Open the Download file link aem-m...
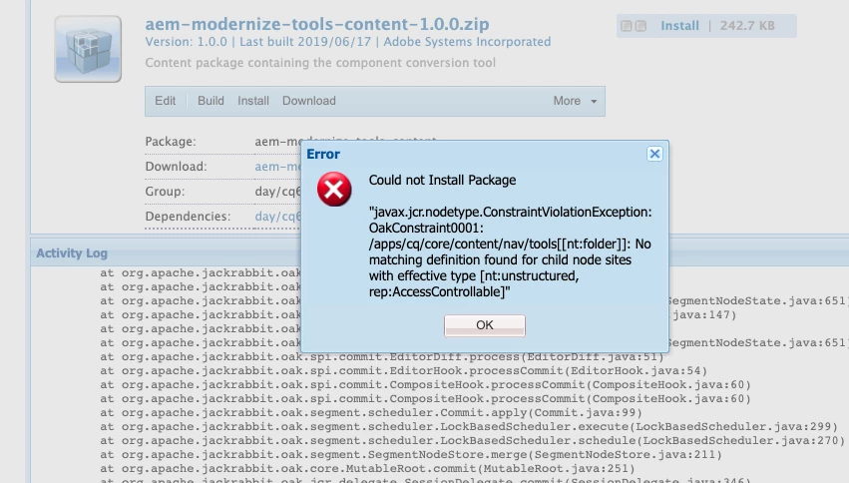 pos(277,167)
